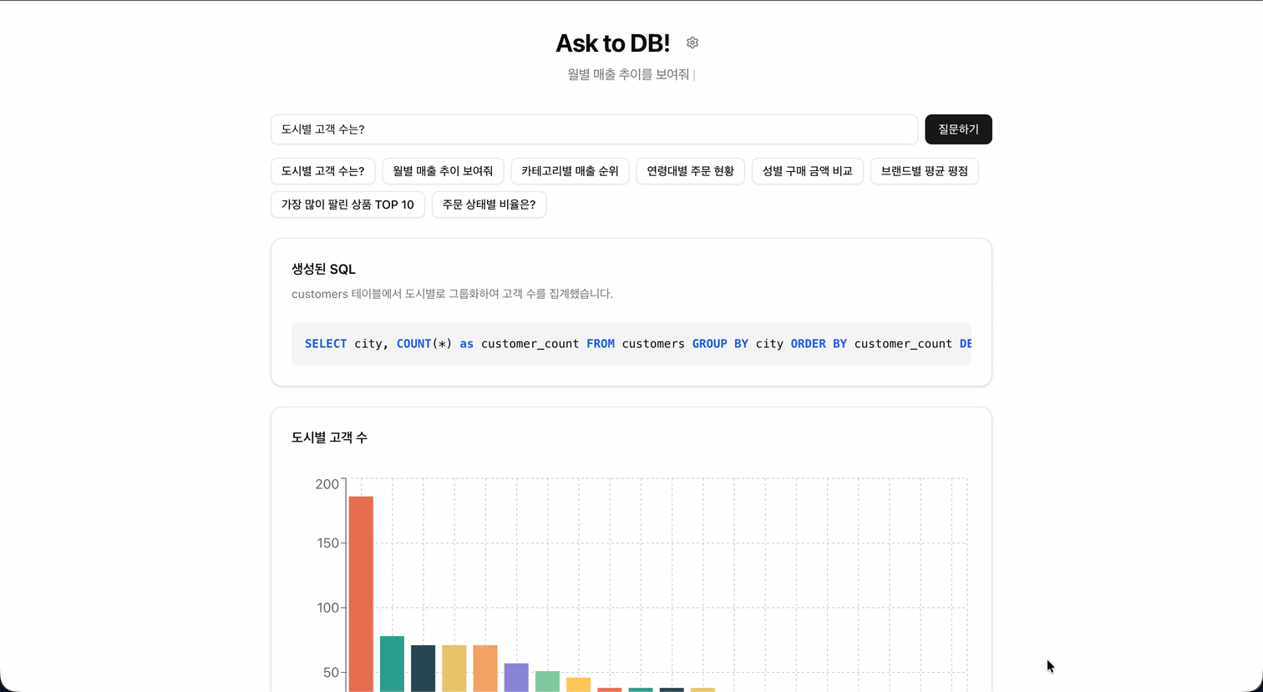This screenshot has width=1263, height=692.
Task: Choose the 월별 매출 추이 보여줘 suggestion
Action: pyautogui.click(x=443, y=171)
